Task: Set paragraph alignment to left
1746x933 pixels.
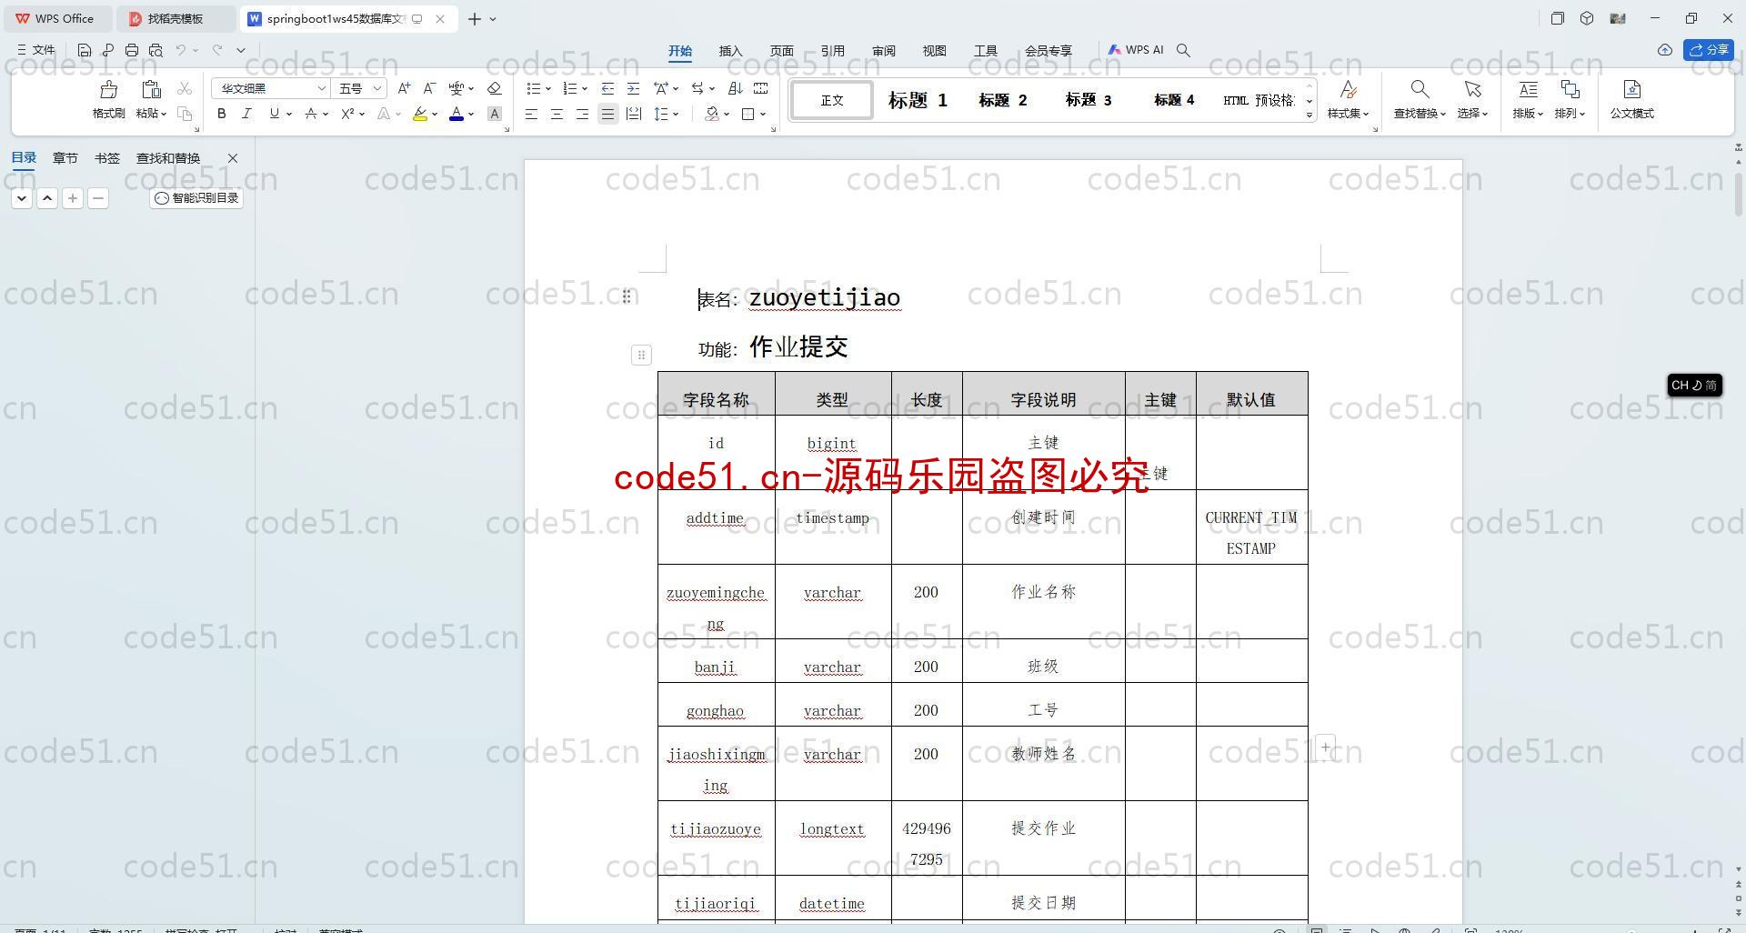Action: [x=531, y=114]
